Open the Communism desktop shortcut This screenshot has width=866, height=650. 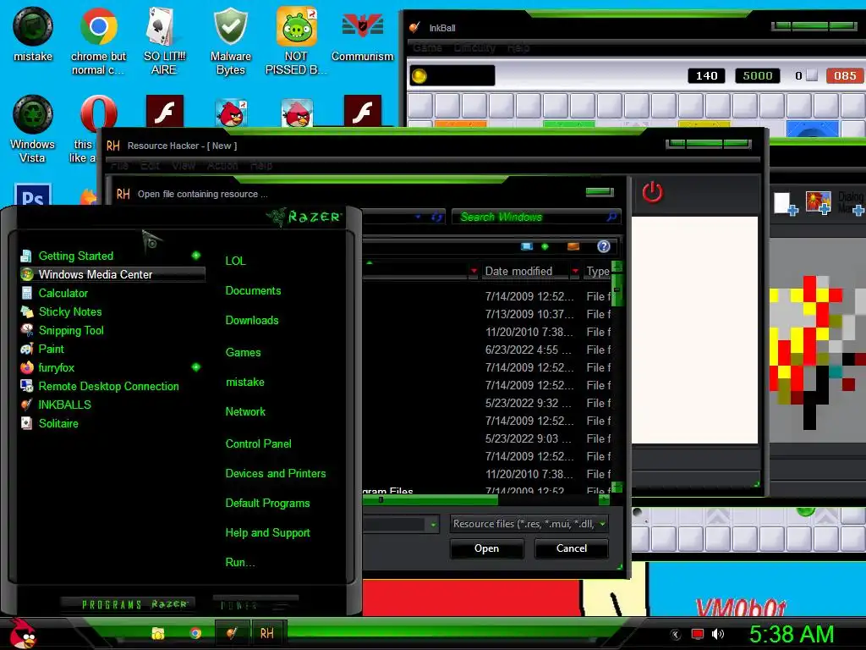coord(362,35)
